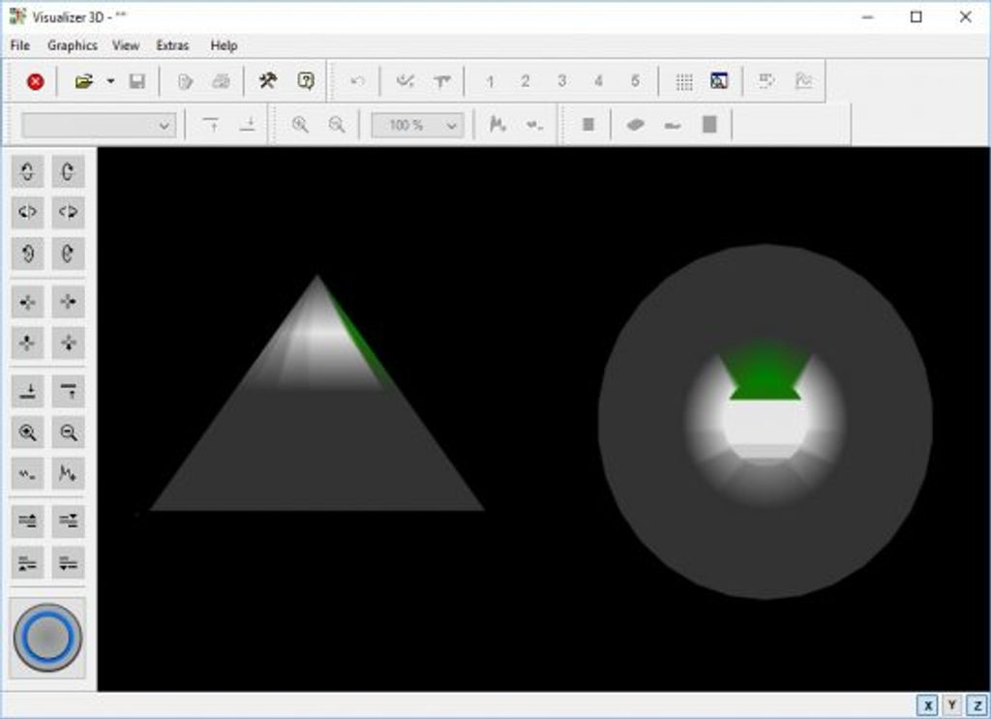
Task: Select view preset button 1
Action: coord(490,82)
